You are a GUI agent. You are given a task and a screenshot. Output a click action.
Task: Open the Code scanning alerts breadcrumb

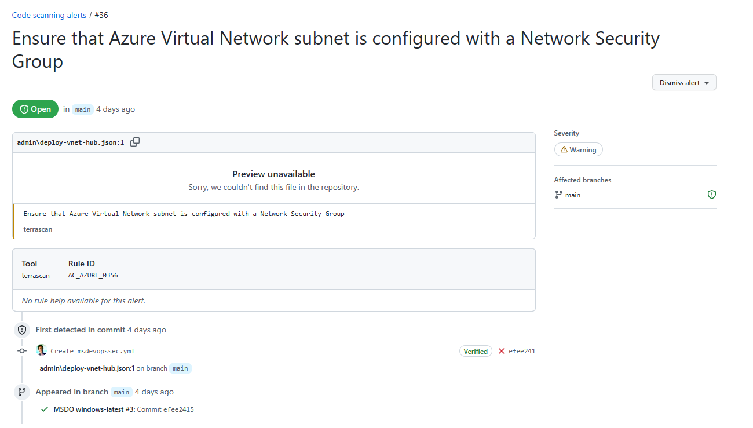point(49,14)
